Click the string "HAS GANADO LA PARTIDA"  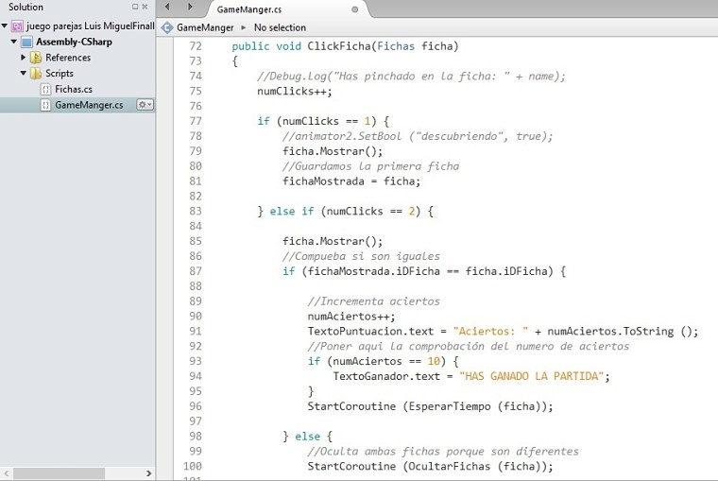coord(532,376)
